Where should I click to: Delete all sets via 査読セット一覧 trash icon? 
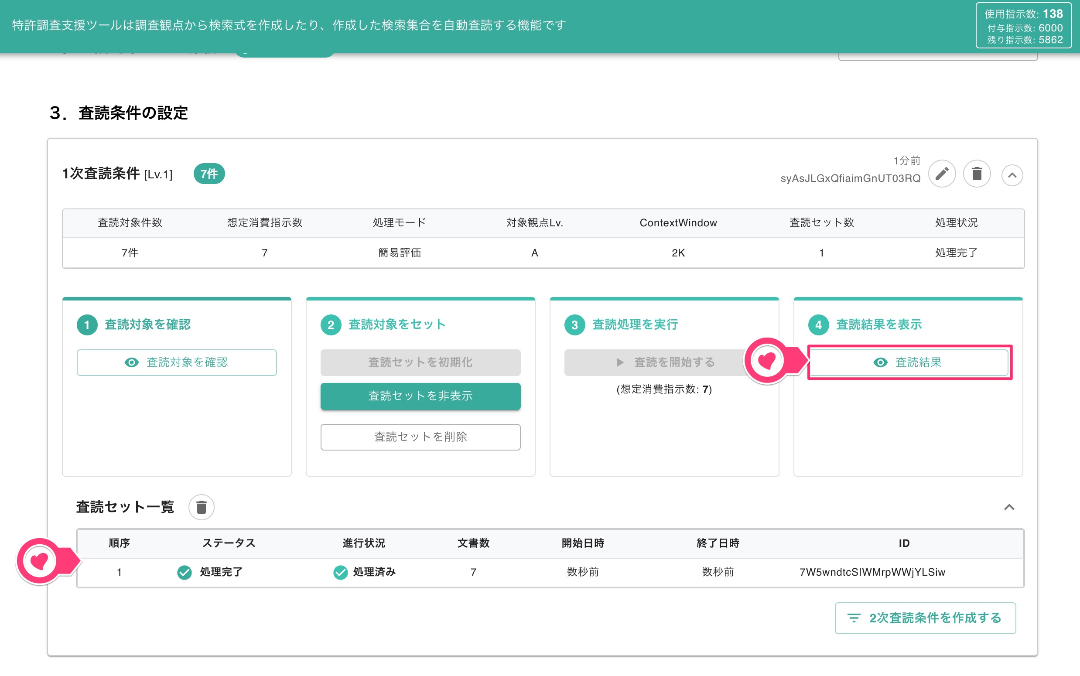tap(201, 507)
